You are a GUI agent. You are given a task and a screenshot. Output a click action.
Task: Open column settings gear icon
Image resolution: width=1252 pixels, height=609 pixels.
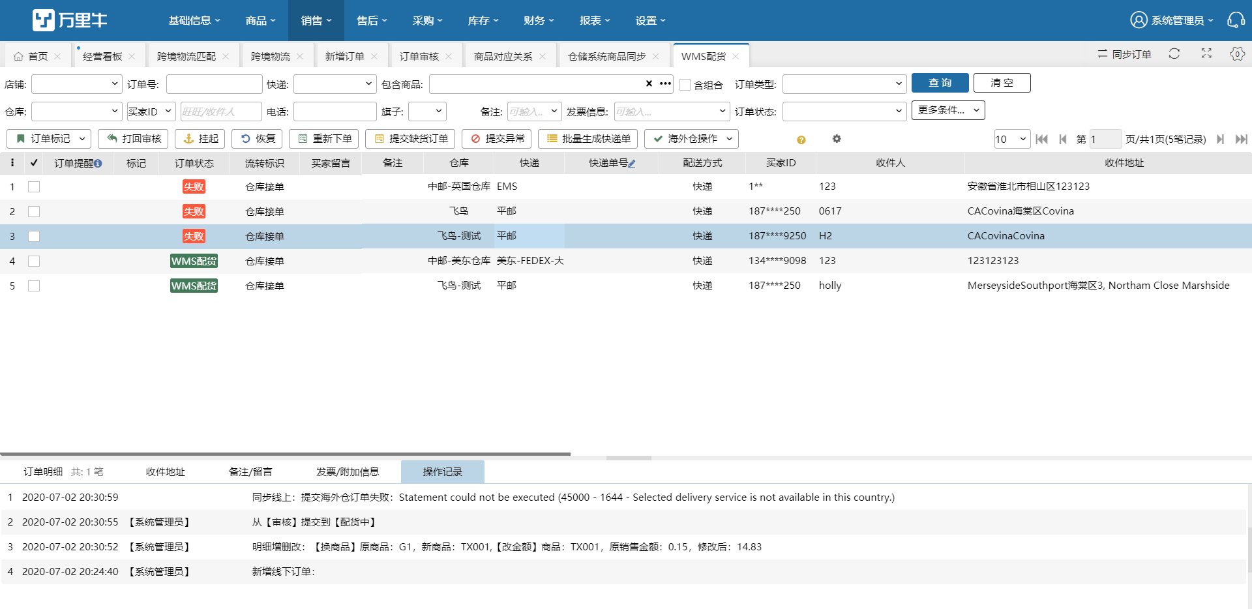click(x=837, y=139)
